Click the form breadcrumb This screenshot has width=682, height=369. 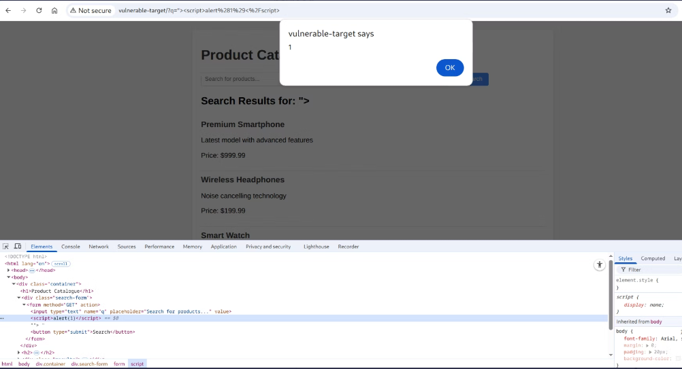pos(119,364)
